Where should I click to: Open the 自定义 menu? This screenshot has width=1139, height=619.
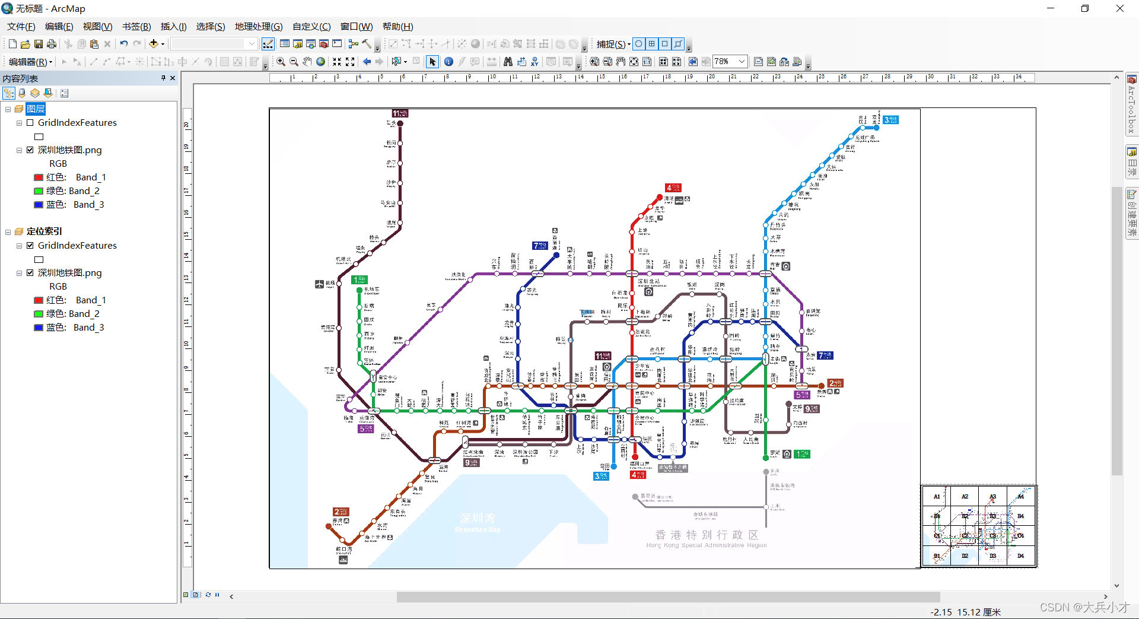tap(311, 27)
